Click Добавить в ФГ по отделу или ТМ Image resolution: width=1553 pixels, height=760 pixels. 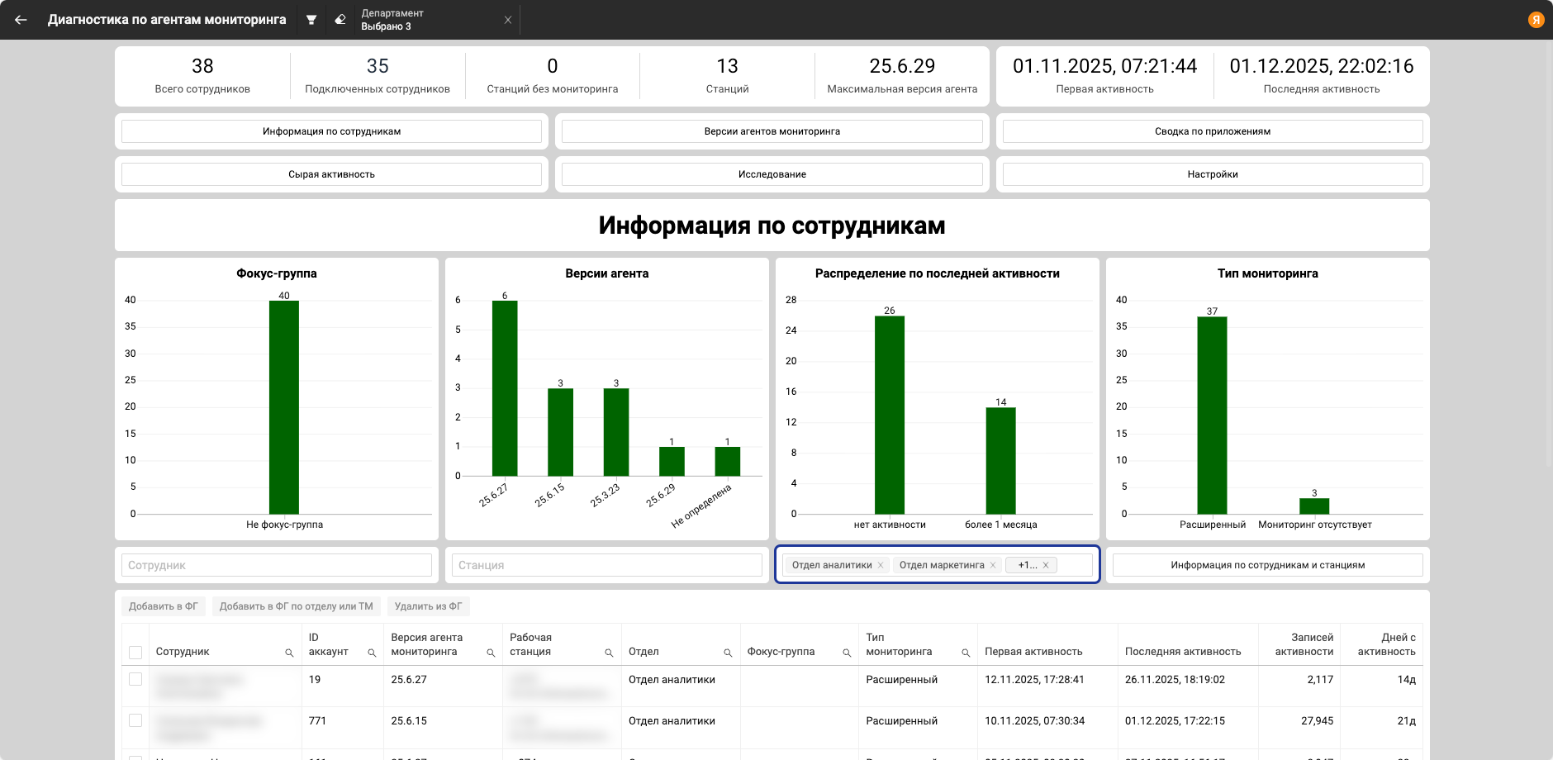(x=297, y=606)
